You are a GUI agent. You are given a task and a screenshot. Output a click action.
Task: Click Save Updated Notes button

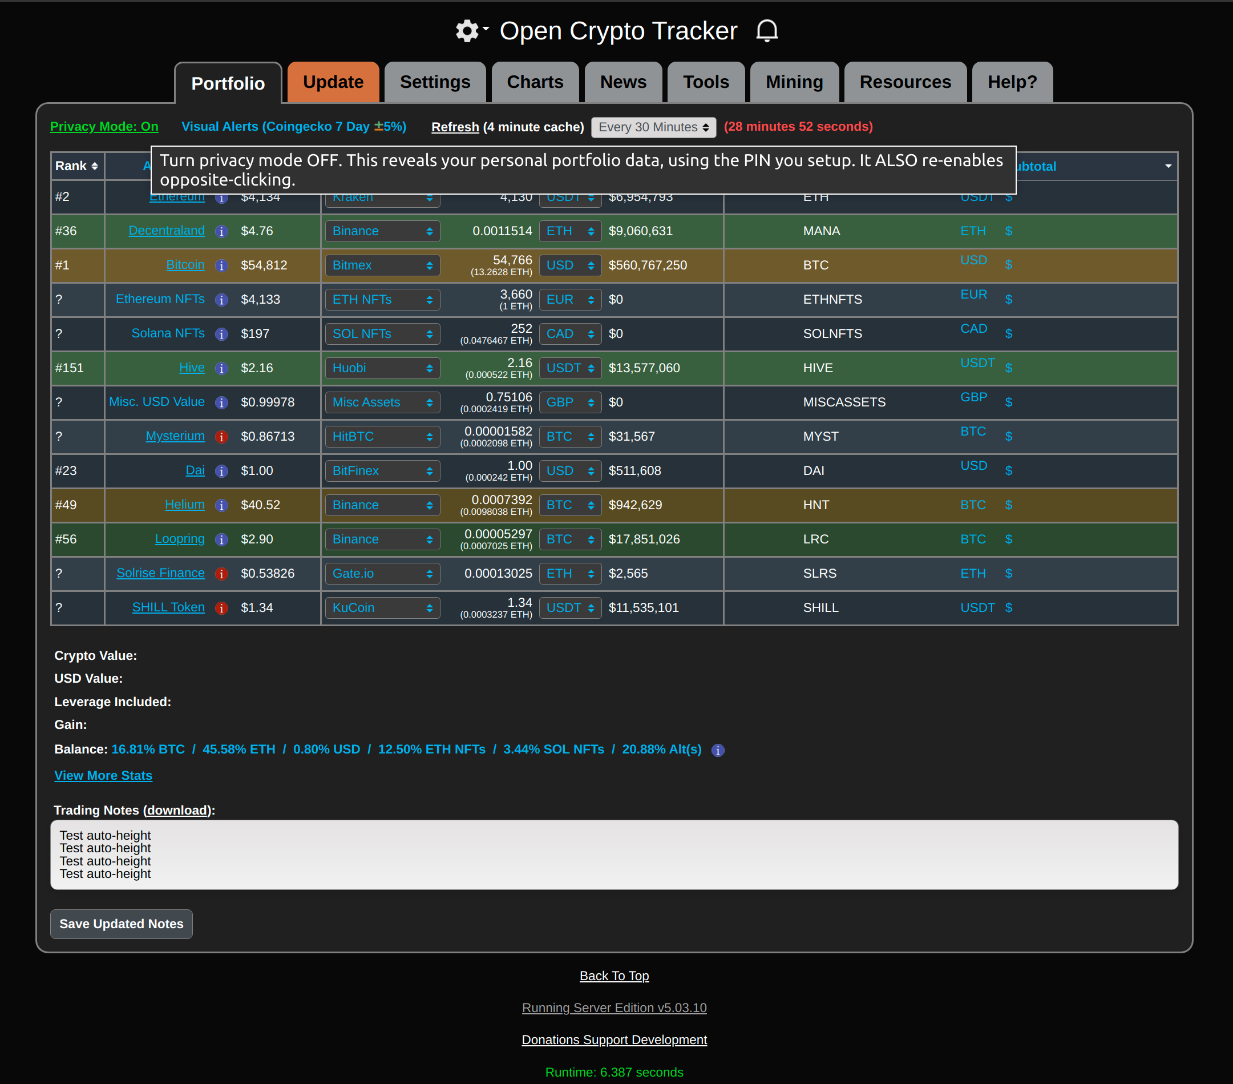(x=122, y=924)
